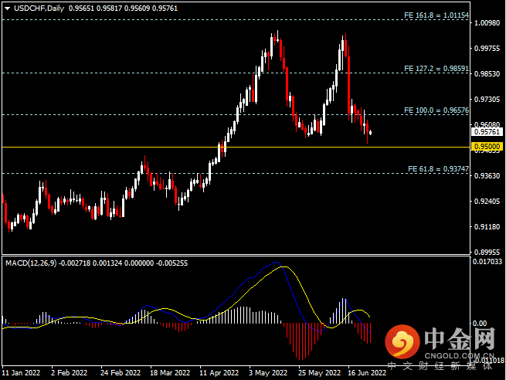This screenshot has width=506, height=380.
Task: Select the FE 127.2 = 0.98591 label
Action: 436,69
